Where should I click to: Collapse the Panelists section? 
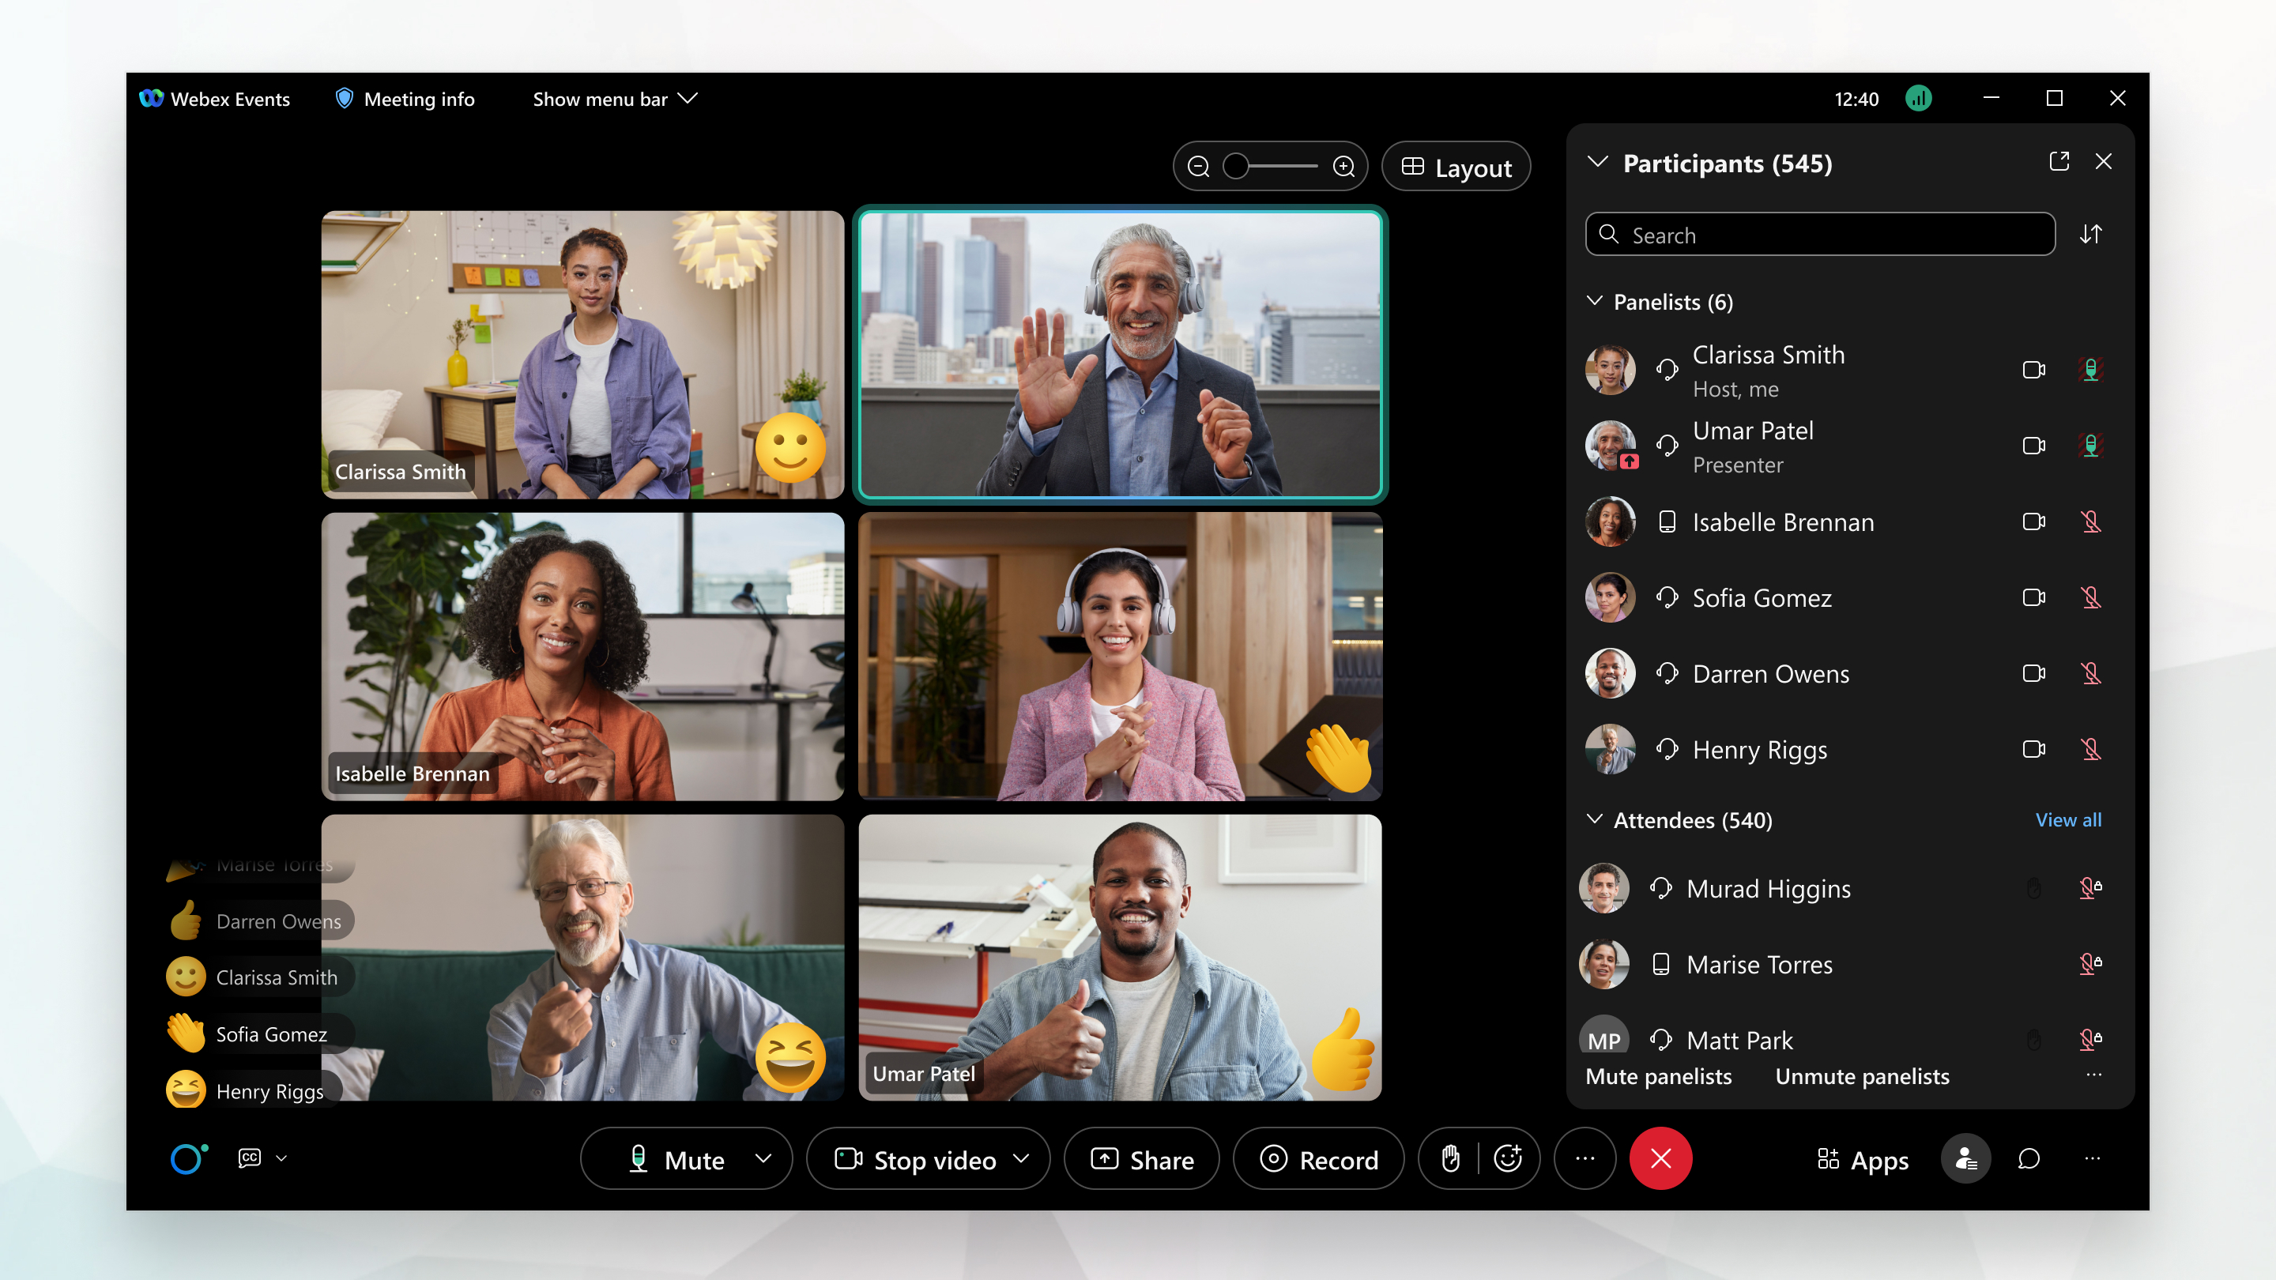click(1594, 301)
